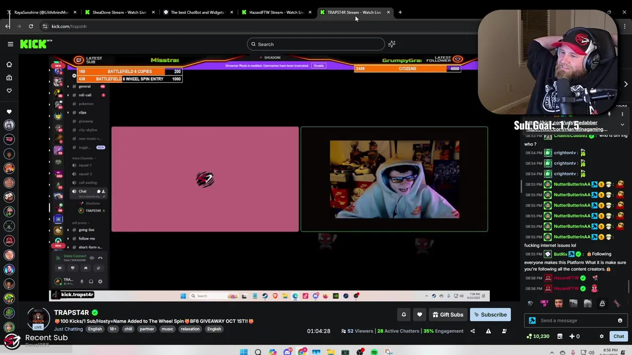Open Spotify from taskbar

pos(374,352)
